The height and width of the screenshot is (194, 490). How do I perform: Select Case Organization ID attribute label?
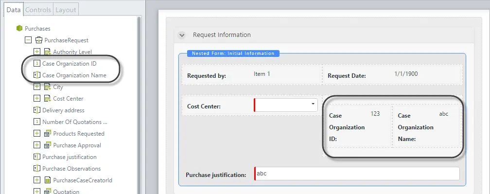(70, 64)
